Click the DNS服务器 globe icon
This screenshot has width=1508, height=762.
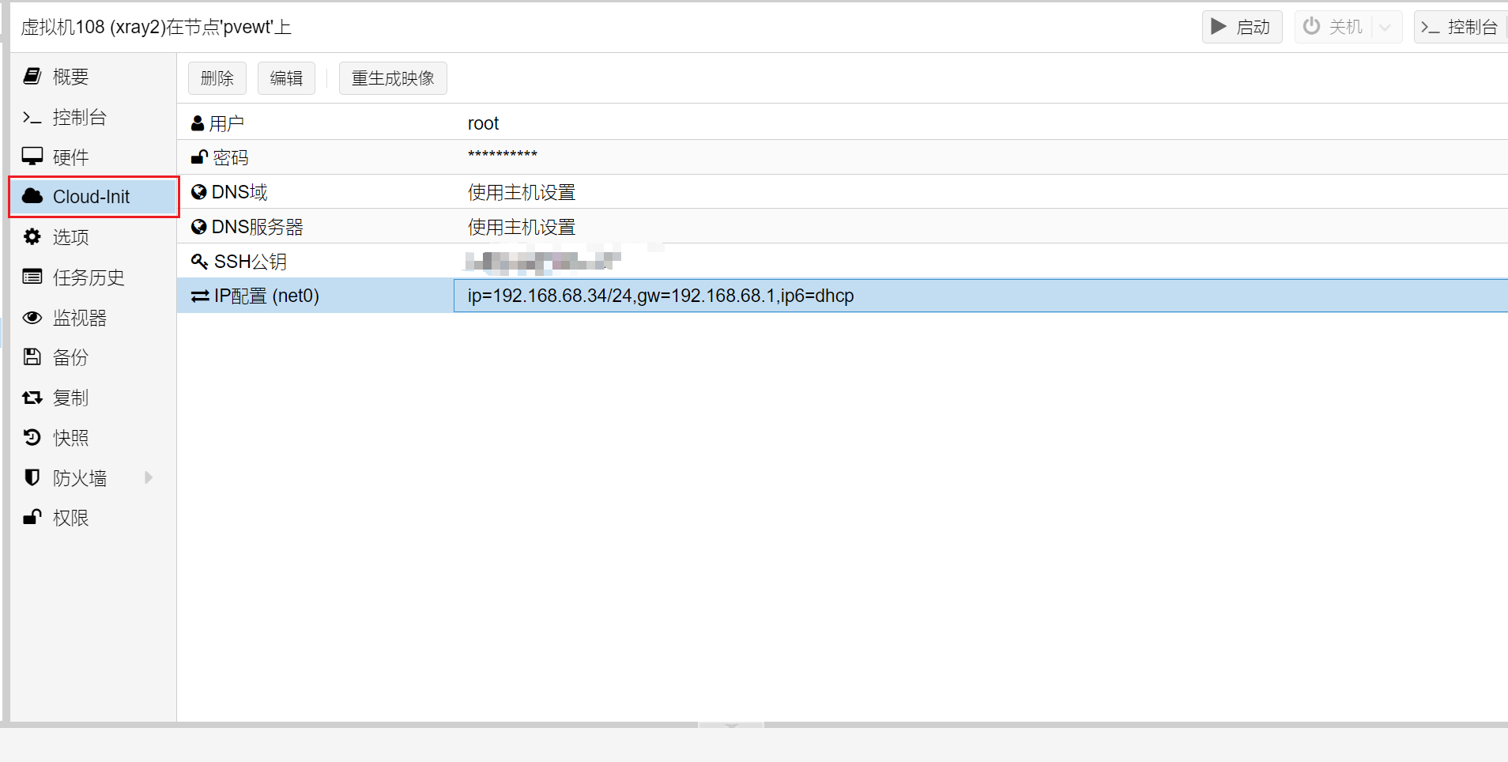coord(199,227)
